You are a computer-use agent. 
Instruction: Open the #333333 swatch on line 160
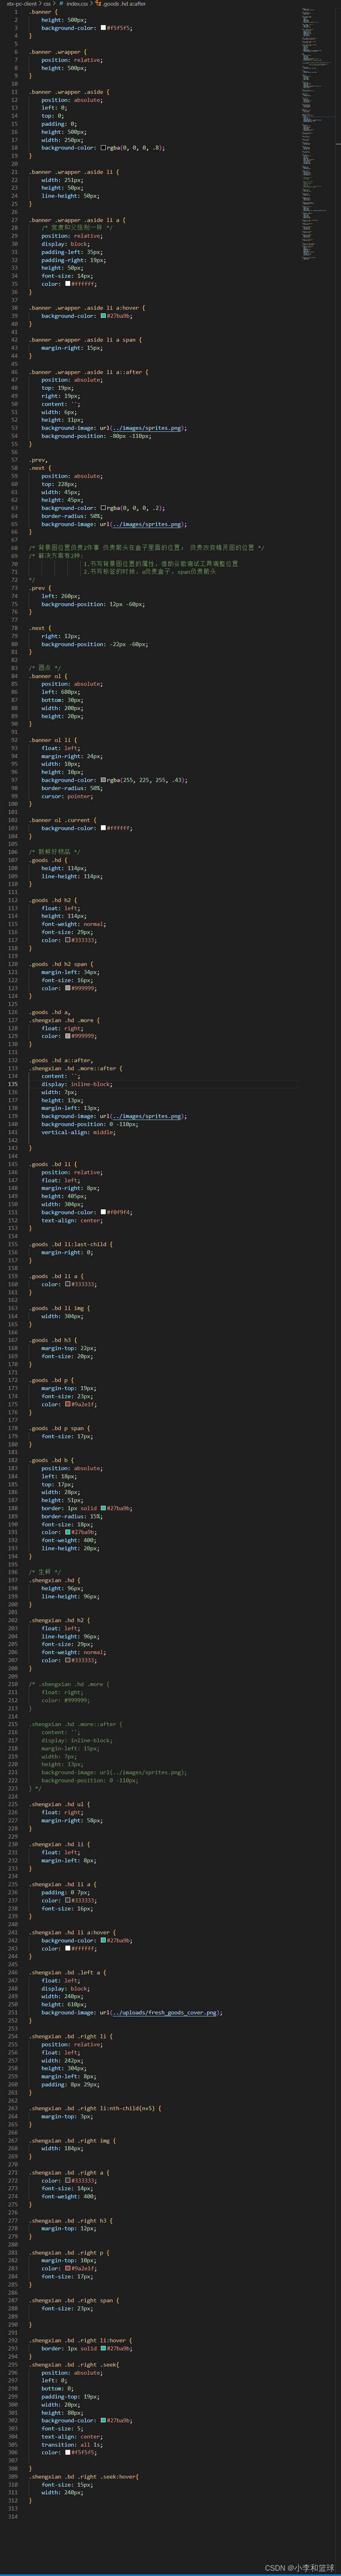click(x=68, y=1284)
